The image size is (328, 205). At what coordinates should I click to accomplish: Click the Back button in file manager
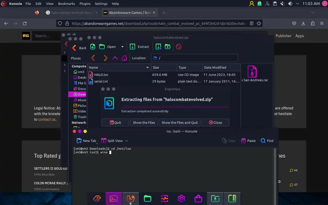pyautogui.click(x=79, y=48)
